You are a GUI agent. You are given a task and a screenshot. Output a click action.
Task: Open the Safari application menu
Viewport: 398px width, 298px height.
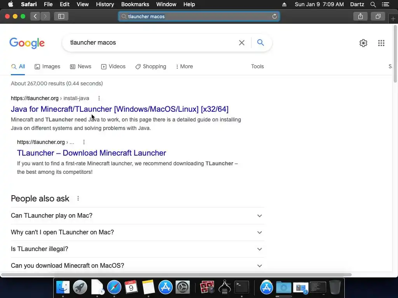pos(29,4)
